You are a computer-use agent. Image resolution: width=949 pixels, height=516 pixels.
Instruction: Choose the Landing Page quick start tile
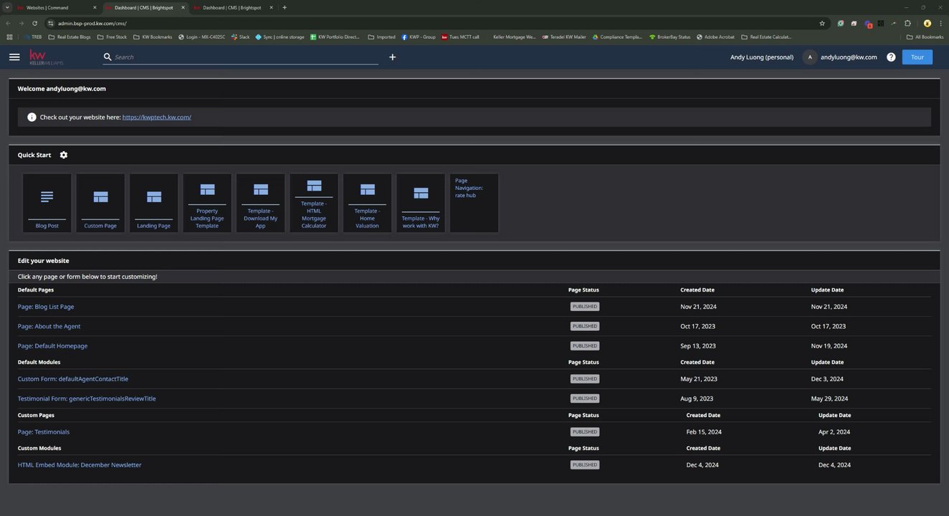pos(153,203)
